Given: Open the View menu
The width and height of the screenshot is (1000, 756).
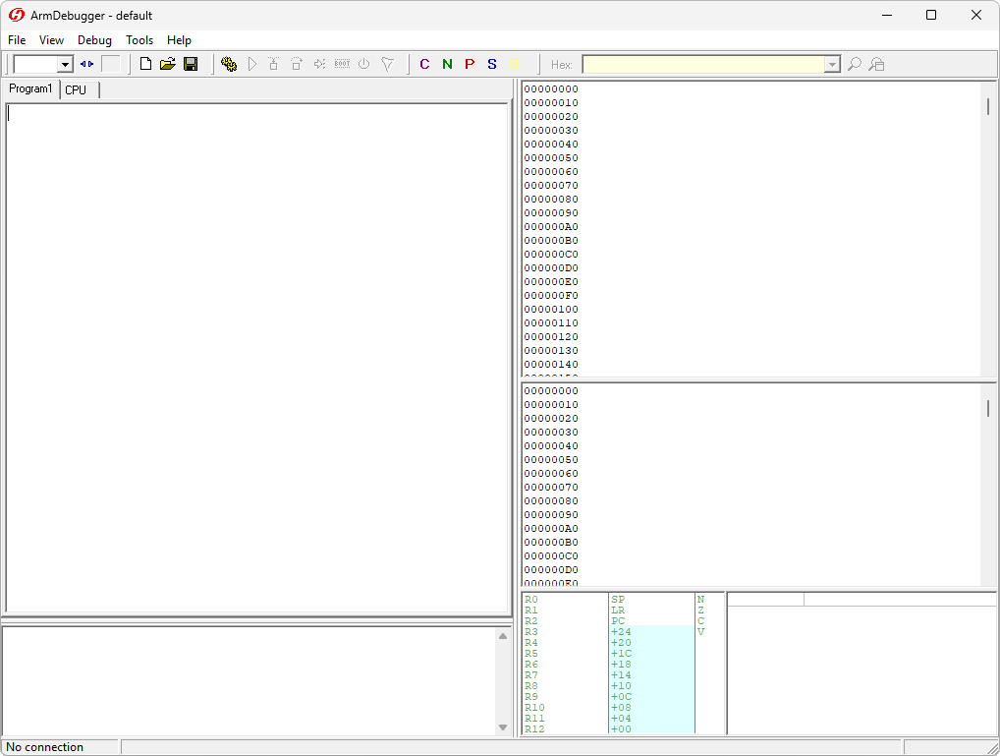Looking at the screenshot, I should click(x=51, y=40).
